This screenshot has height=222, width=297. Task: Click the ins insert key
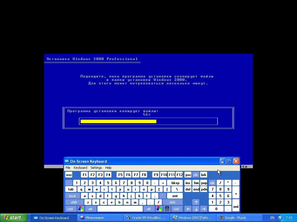[x=188, y=183]
